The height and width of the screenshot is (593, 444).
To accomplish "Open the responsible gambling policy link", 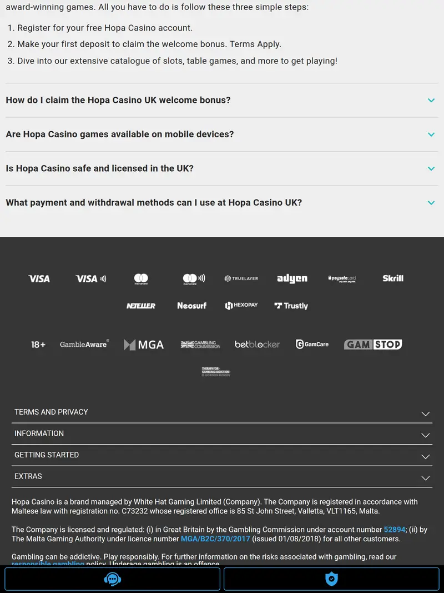I will [47, 564].
